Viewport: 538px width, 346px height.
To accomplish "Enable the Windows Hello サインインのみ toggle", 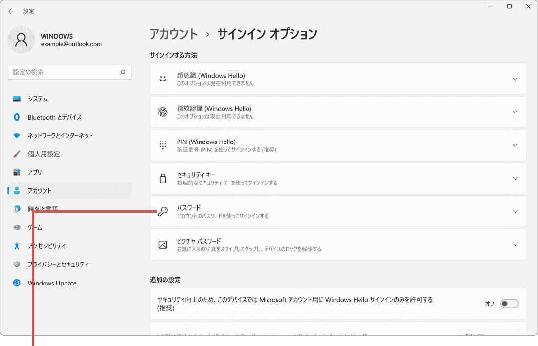I will (x=509, y=304).
